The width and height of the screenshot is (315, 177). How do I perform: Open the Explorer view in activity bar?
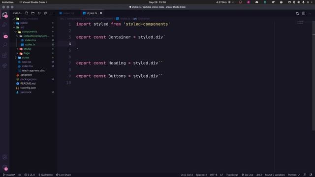tap(5, 14)
